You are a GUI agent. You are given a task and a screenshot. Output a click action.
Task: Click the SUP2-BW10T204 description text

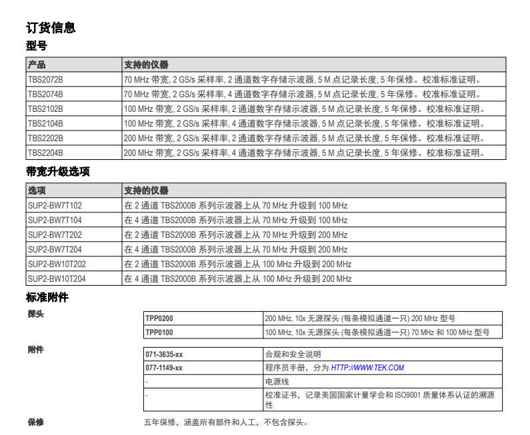click(238, 278)
